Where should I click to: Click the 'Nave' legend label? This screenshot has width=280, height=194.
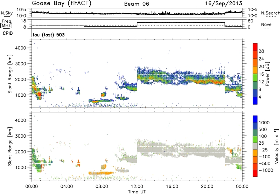click(x=266, y=24)
